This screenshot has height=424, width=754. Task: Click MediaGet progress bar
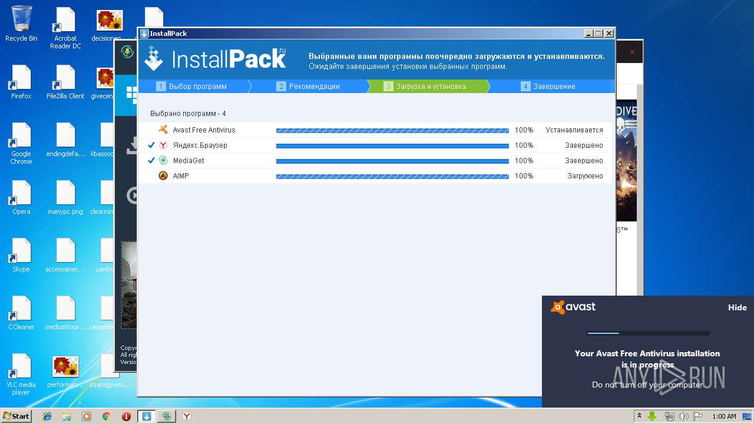click(392, 161)
